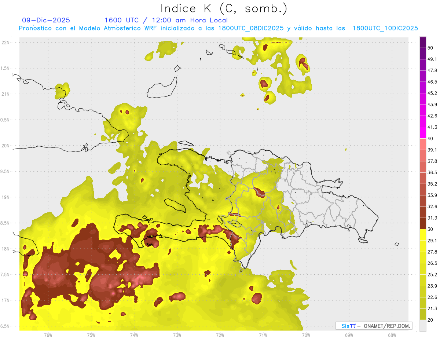
Task: Click the color bar label "41.3"
Action: 432,128
